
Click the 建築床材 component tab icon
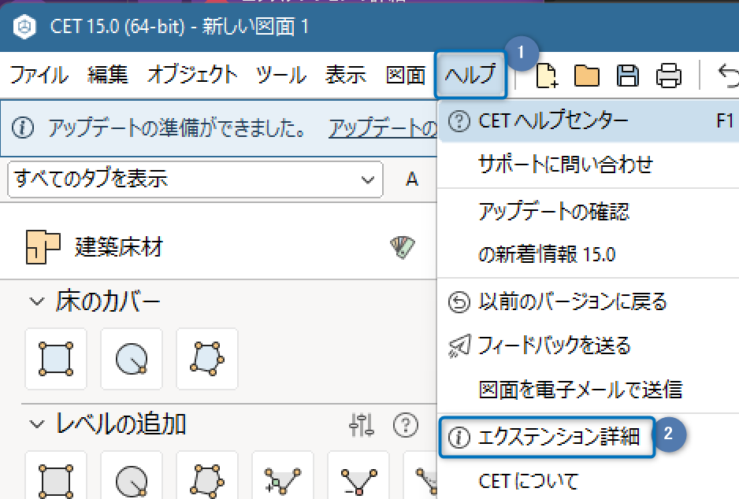43,246
